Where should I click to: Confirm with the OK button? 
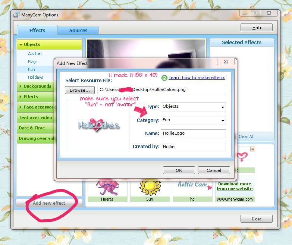(x=179, y=170)
